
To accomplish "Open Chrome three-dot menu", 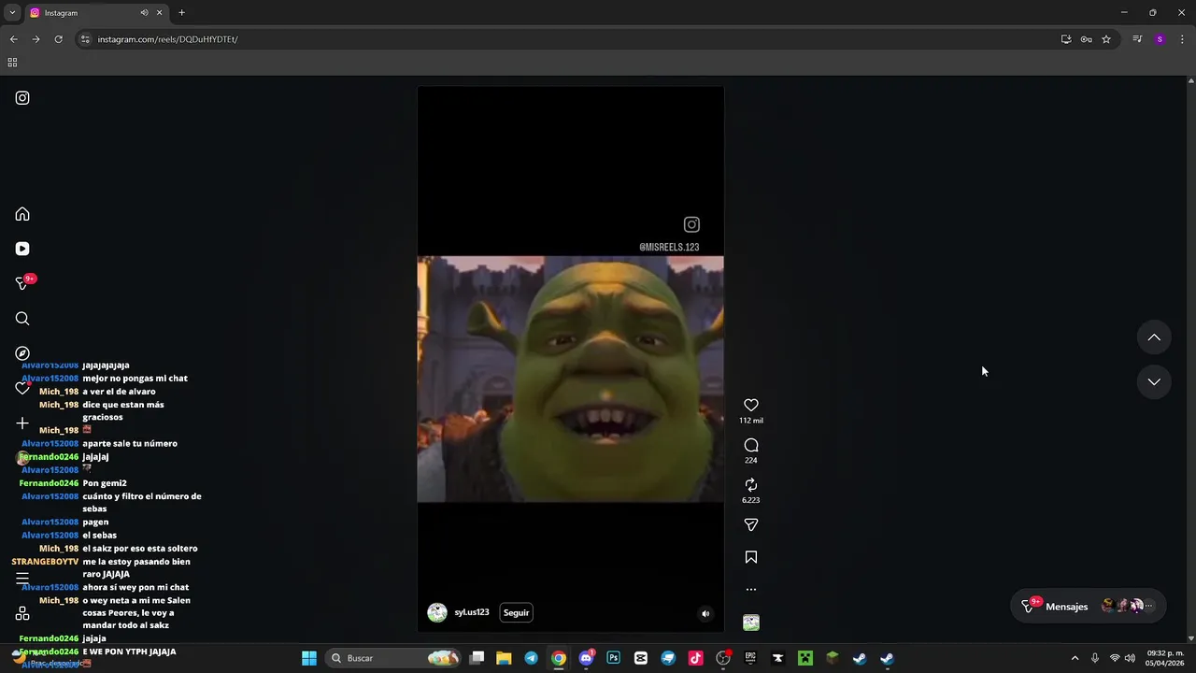I will click(1183, 39).
